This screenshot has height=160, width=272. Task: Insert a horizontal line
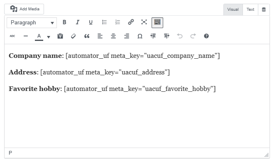point(26,36)
